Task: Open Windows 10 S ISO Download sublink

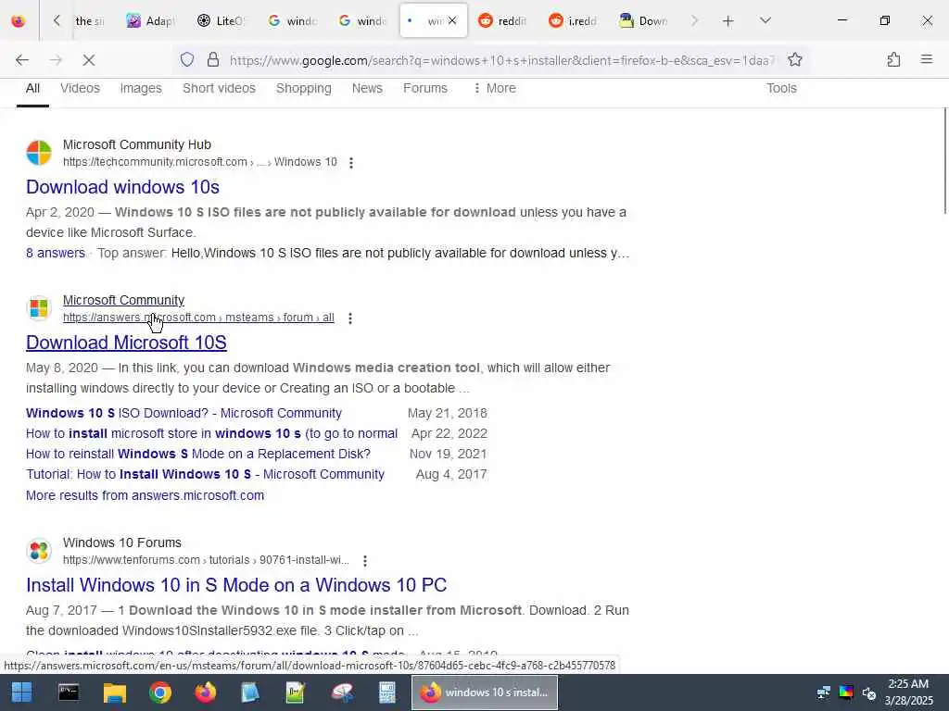Action: pyautogui.click(x=184, y=413)
